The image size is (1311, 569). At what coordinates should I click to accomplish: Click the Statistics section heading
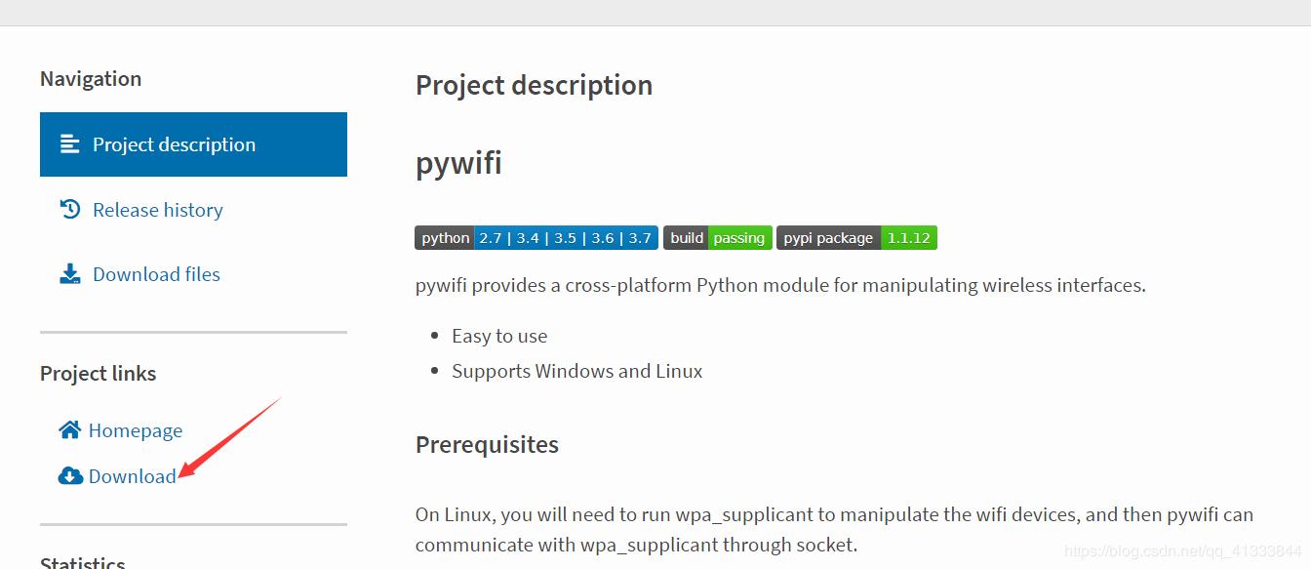pyautogui.click(x=82, y=561)
